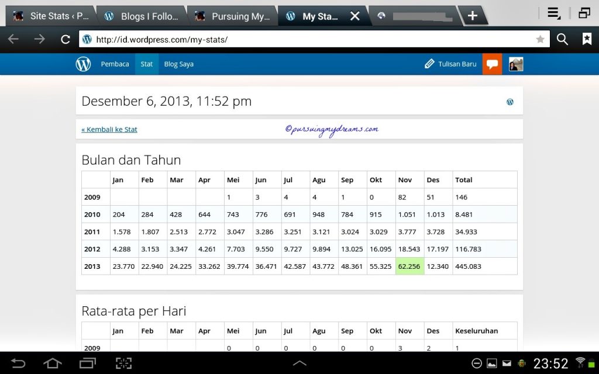Open a new browser tab with the plus
Viewport: 599px width, 374px height.
(473, 16)
